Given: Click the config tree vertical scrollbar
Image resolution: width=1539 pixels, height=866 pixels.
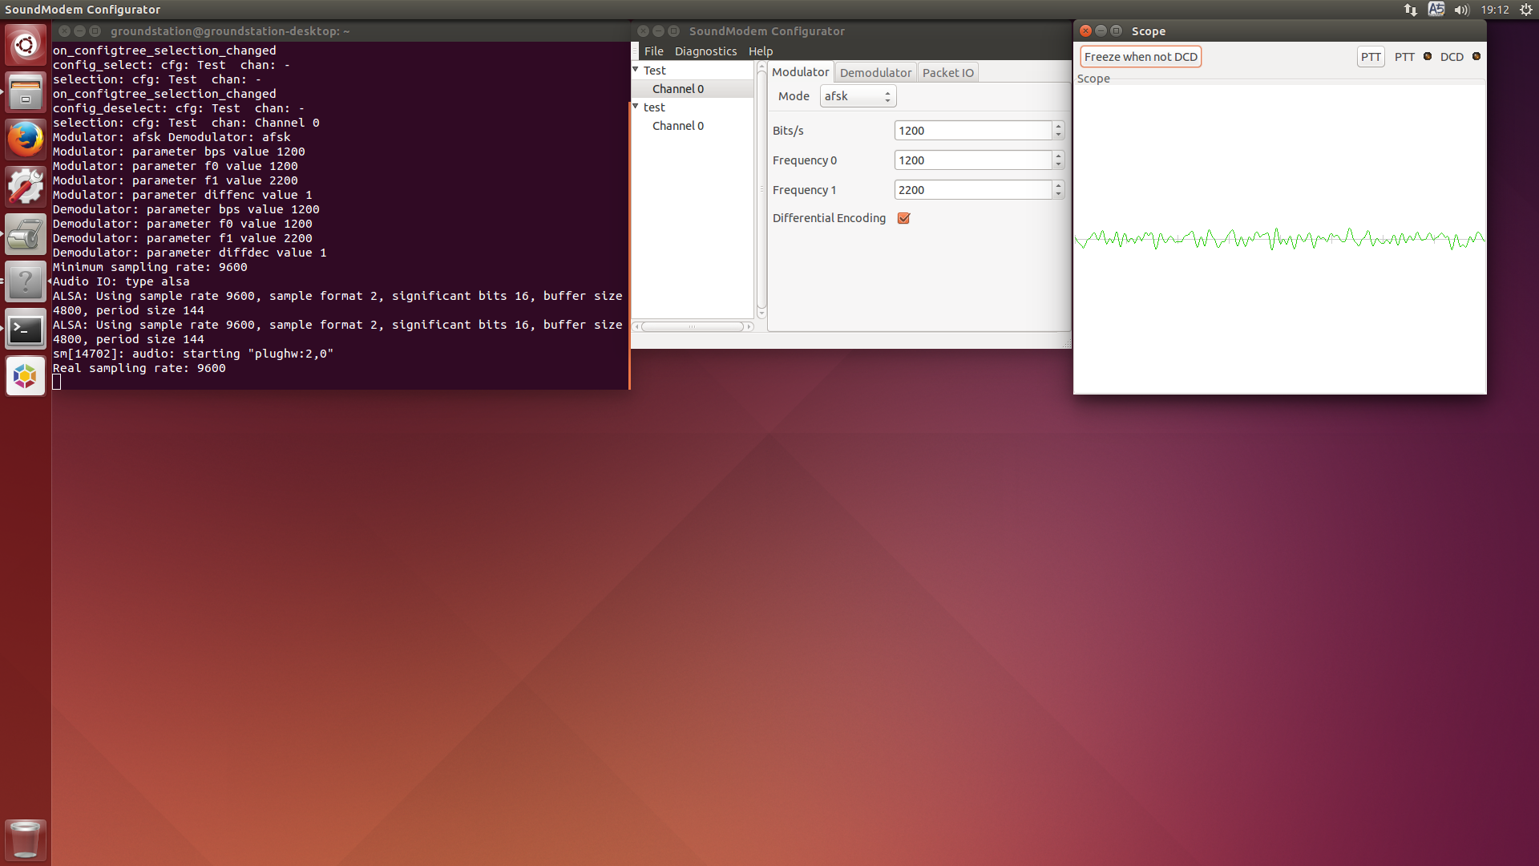Looking at the screenshot, I should pyautogui.click(x=761, y=191).
